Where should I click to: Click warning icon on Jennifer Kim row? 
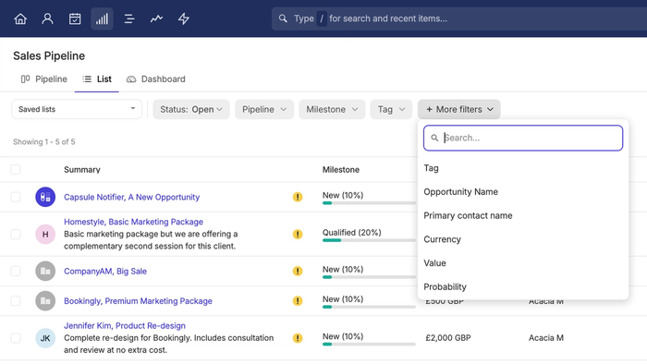click(298, 338)
